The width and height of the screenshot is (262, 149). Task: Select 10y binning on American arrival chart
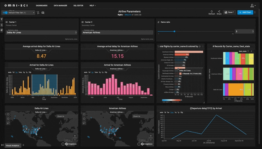pyautogui.click(x=106, y=72)
